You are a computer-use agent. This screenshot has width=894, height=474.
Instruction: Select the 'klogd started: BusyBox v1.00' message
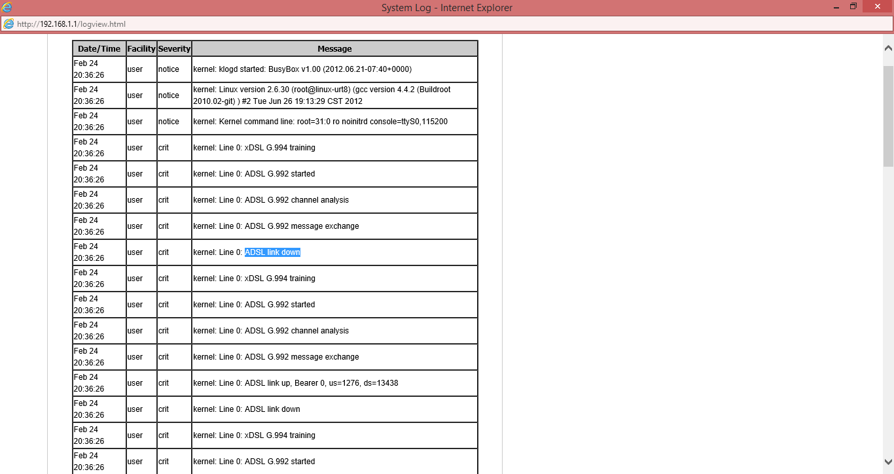point(302,69)
